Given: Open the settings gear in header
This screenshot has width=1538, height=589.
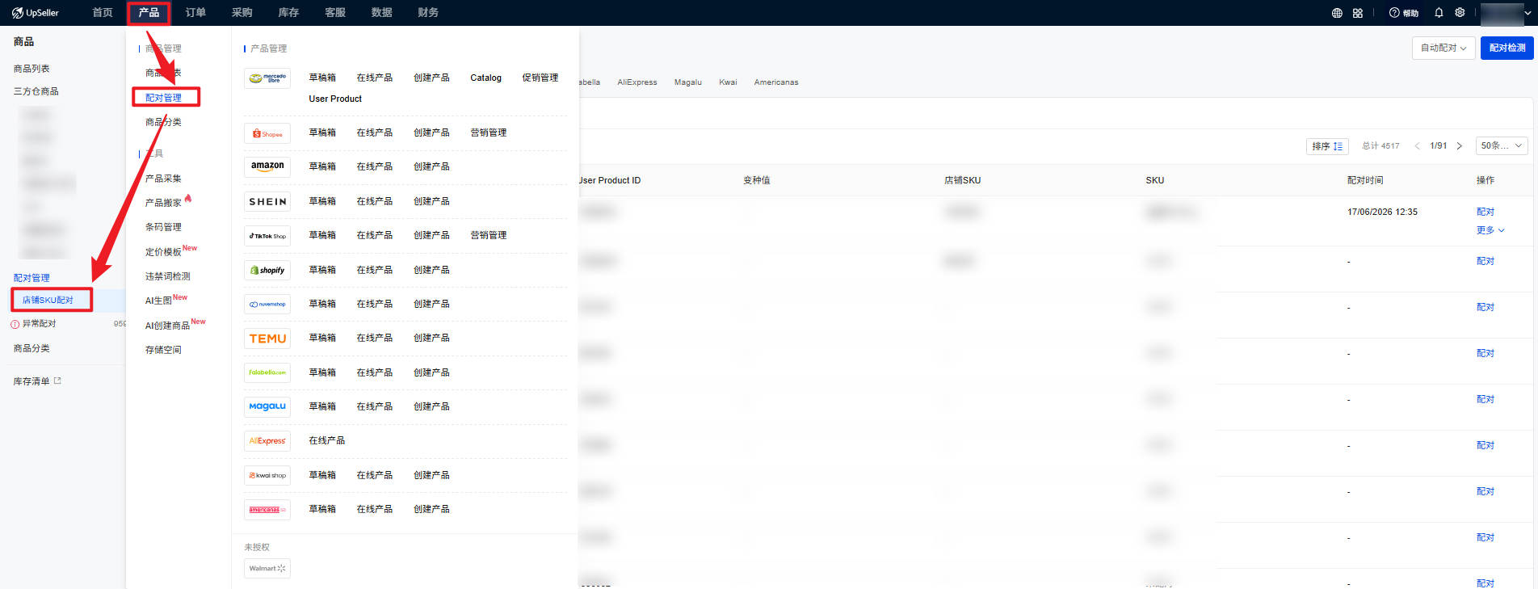Looking at the screenshot, I should (1460, 13).
